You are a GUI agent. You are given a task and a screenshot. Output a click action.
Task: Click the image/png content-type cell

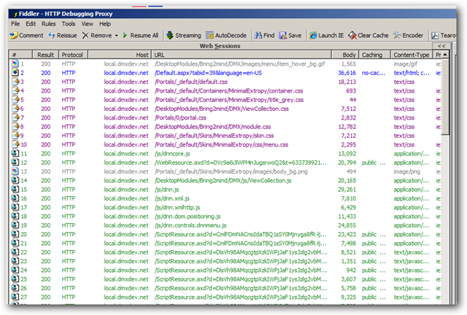tap(406, 171)
